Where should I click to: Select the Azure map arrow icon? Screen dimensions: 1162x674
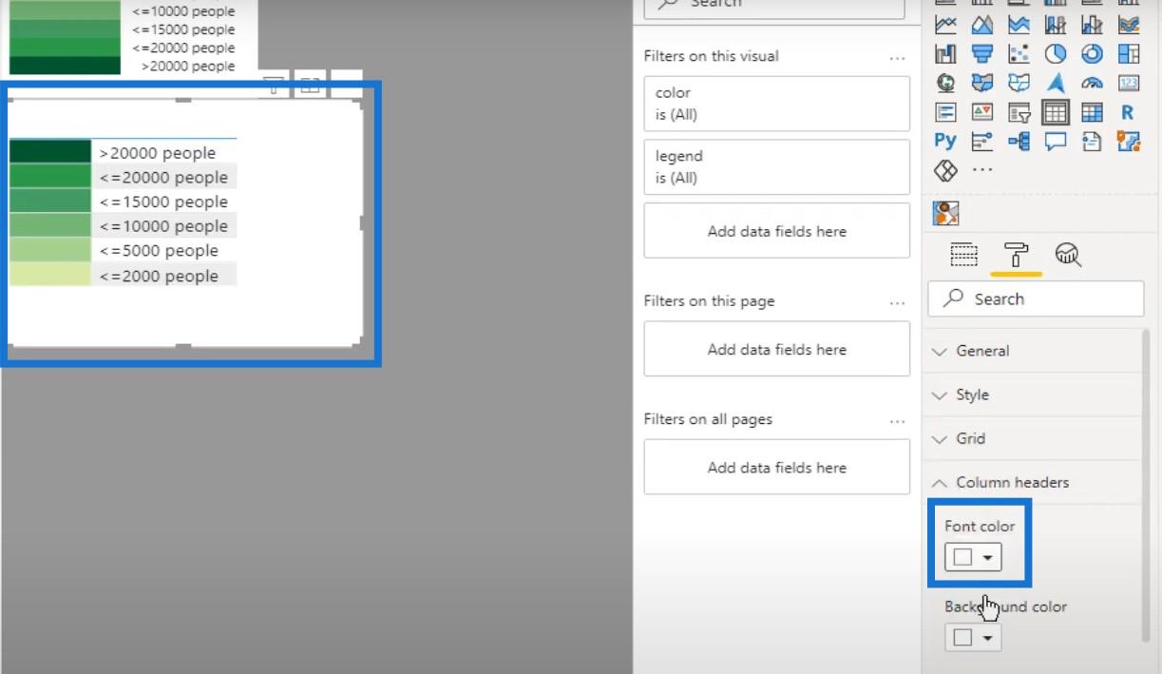(x=1056, y=83)
